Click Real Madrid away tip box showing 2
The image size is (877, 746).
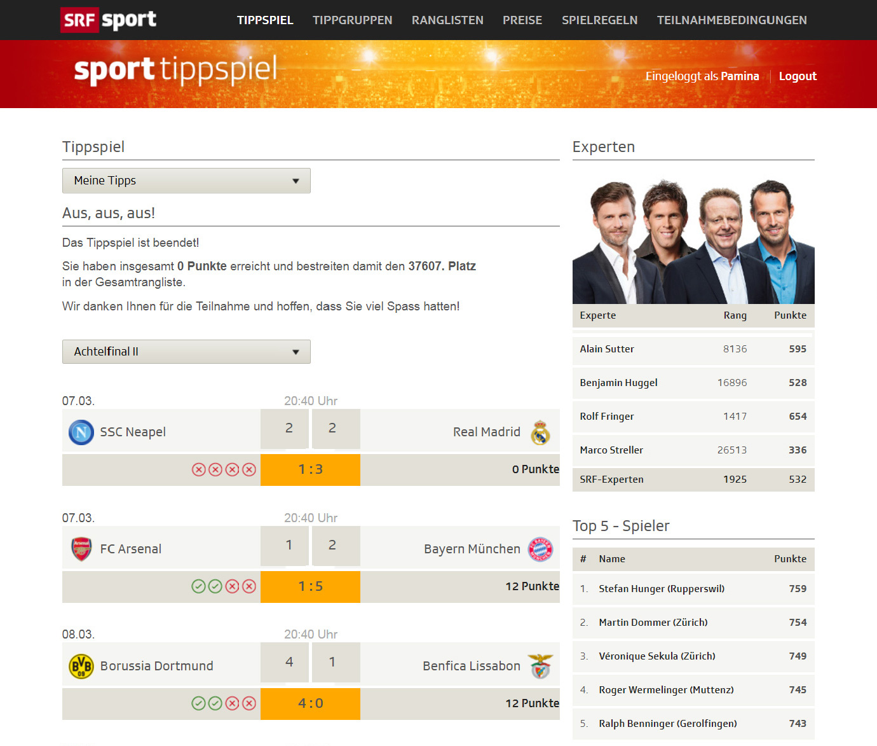pyautogui.click(x=336, y=429)
